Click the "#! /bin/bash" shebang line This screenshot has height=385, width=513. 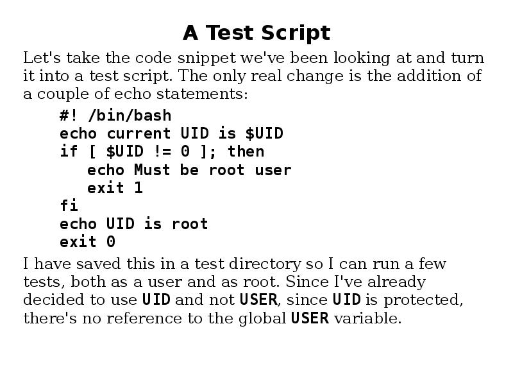click(115, 116)
